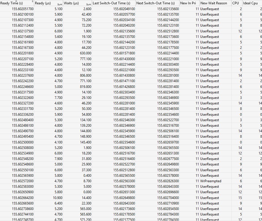The height and width of the screenshot is (221, 262).
Task: Click the Ready value 6.400
Action: [58, 203]
